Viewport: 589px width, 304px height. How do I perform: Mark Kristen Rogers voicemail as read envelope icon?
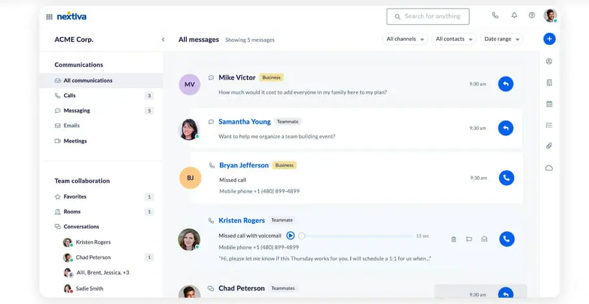click(484, 239)
